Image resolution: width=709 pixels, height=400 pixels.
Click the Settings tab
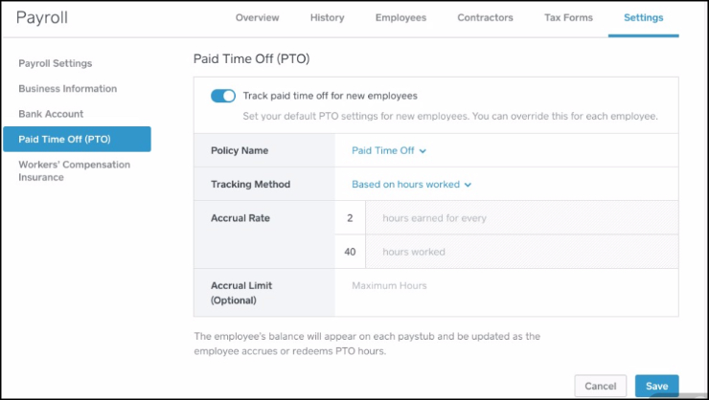tap(643, 17)
